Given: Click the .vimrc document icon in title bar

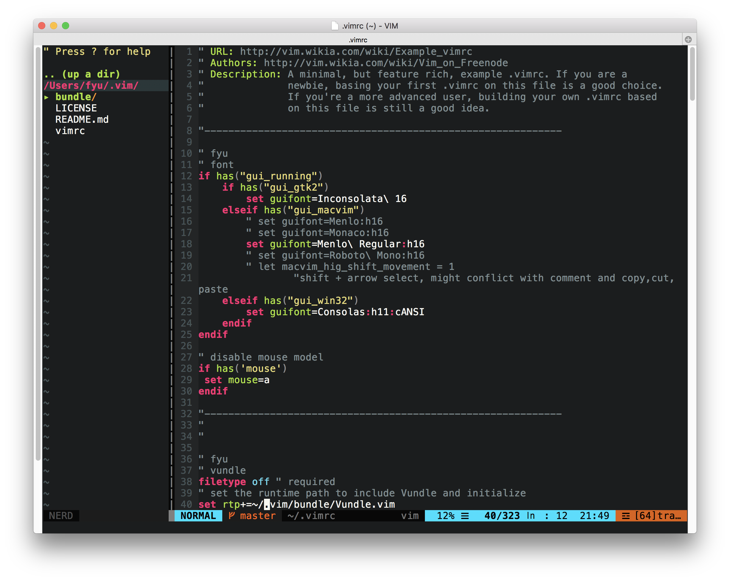Looking at the screenshot, I should 335,26.
